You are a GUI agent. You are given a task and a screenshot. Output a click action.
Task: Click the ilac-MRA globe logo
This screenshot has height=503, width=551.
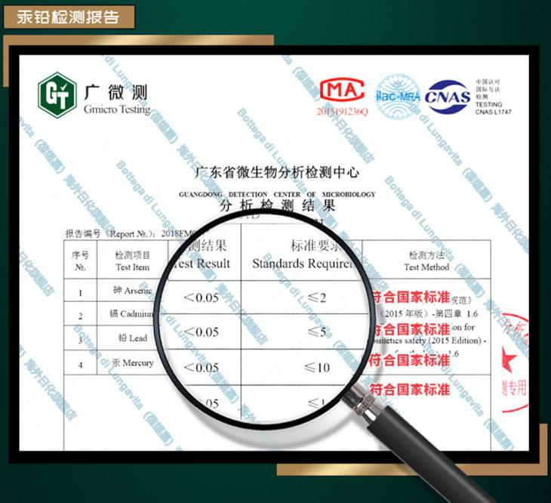click(x=398, y=96)
